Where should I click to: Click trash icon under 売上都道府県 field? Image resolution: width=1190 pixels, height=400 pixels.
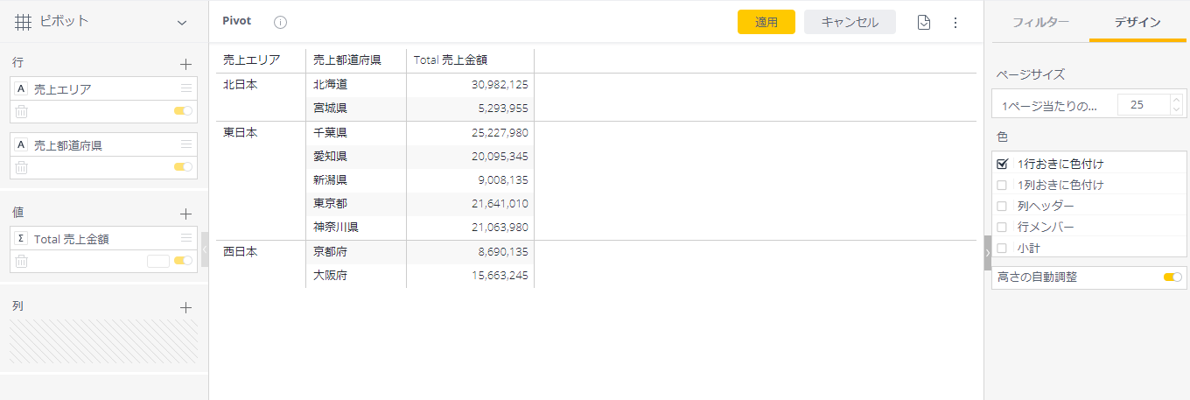[22, 167]
